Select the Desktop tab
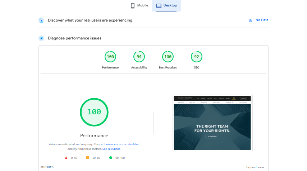The width and height of the screenshot is (307, 171). [x=166, y=6]
